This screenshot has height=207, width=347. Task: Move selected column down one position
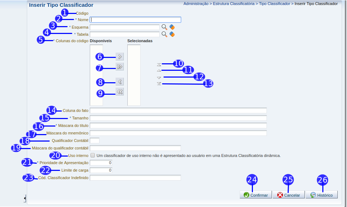pyautogui.click(x=159, y=77)
